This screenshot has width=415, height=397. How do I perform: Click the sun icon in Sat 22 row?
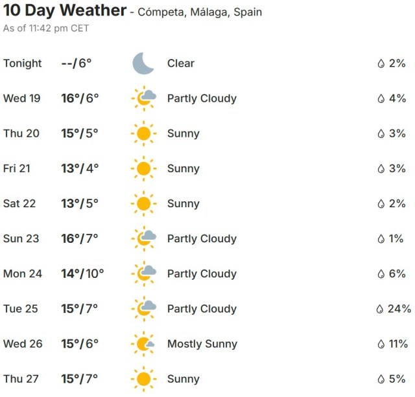tap(143, 203)
